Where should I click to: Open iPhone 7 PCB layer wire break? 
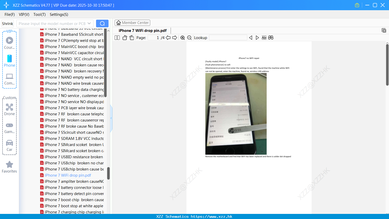[x=72, y=108]
